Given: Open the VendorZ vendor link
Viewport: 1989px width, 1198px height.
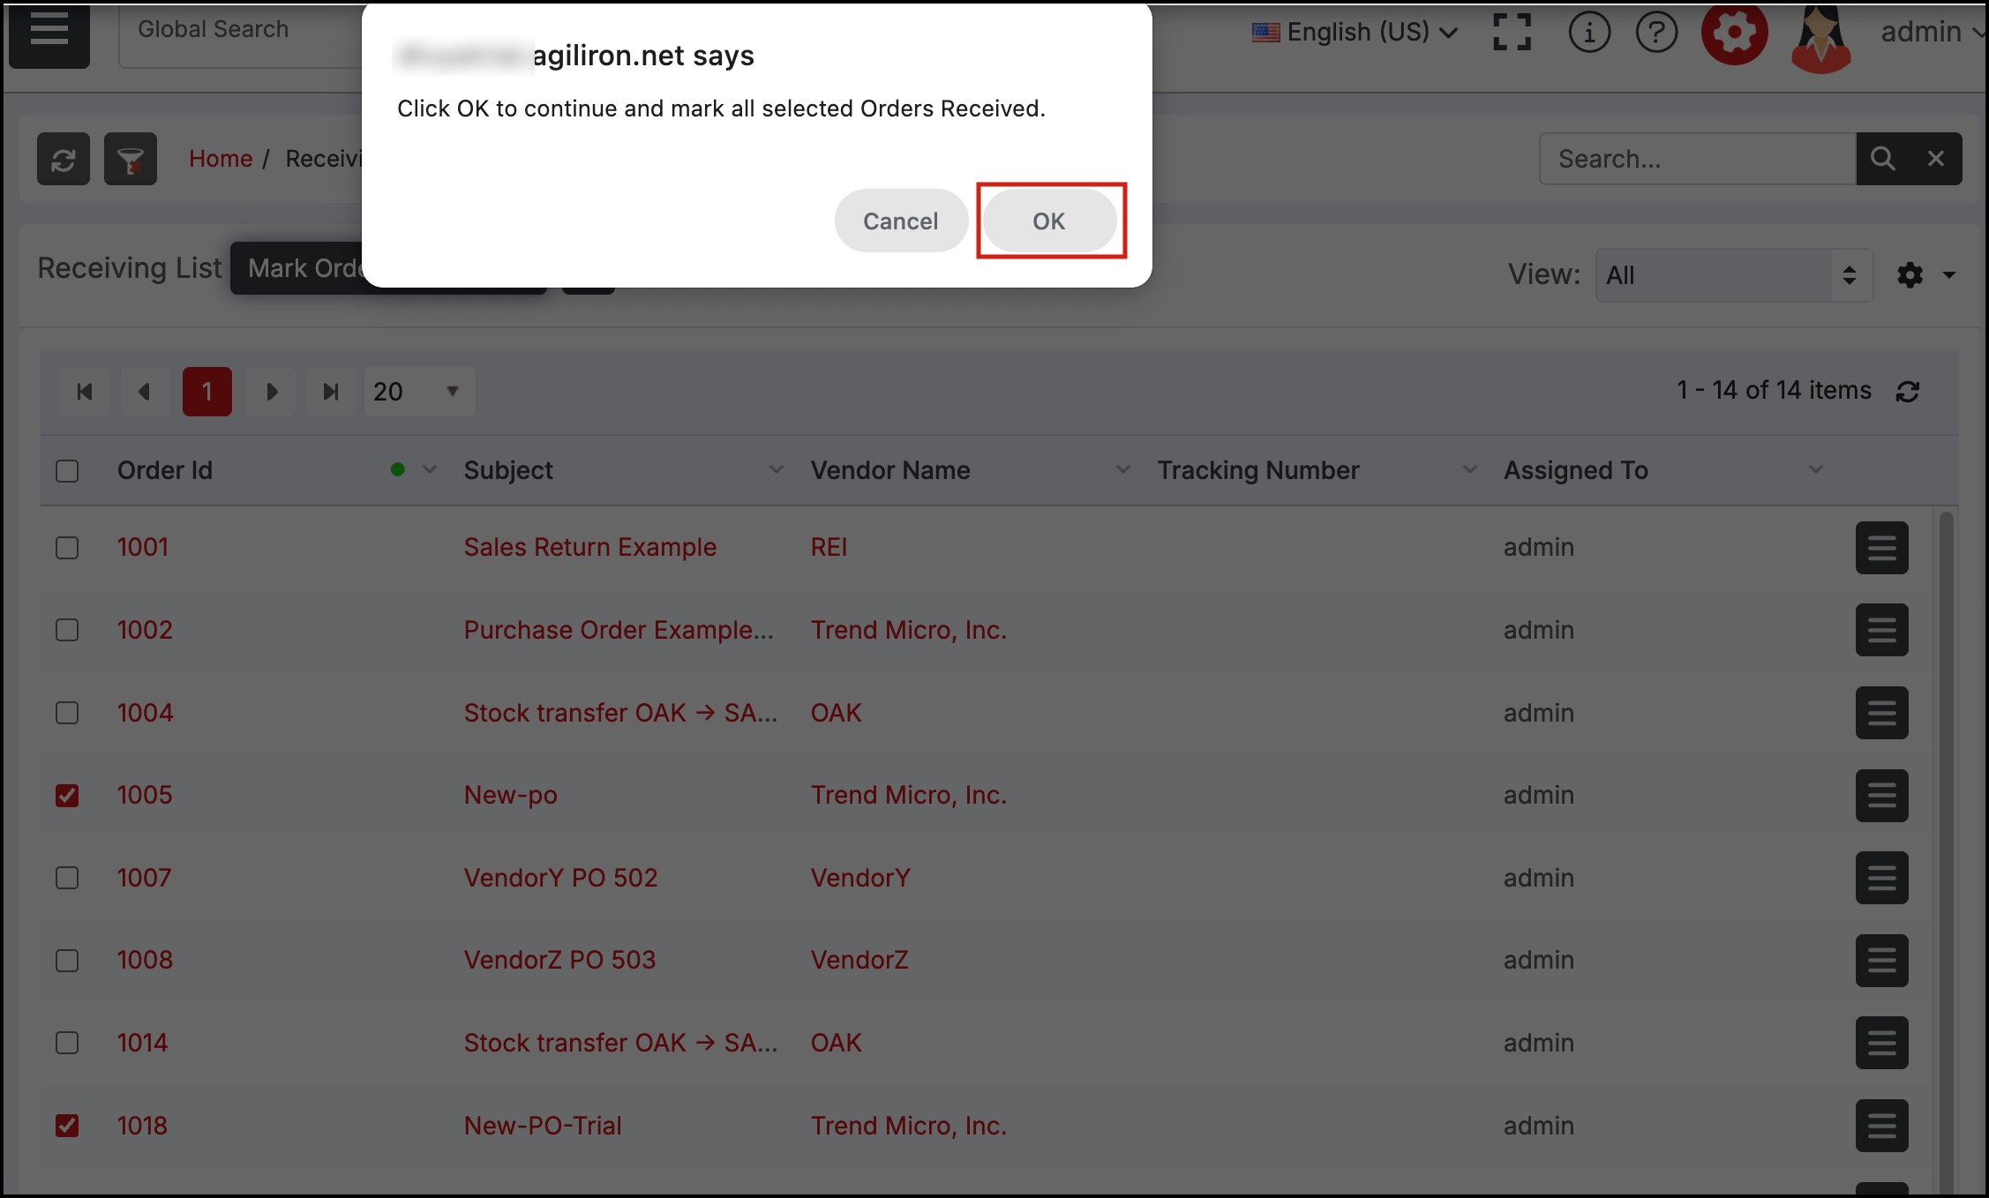Looking at the screenshot, I should pyautogui.click(x=859, y=960).
